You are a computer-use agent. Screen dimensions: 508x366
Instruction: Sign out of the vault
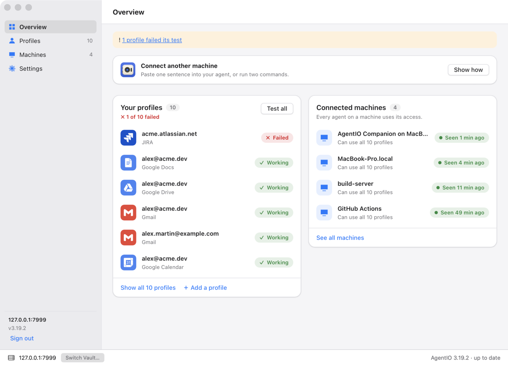tap(22, 338)
